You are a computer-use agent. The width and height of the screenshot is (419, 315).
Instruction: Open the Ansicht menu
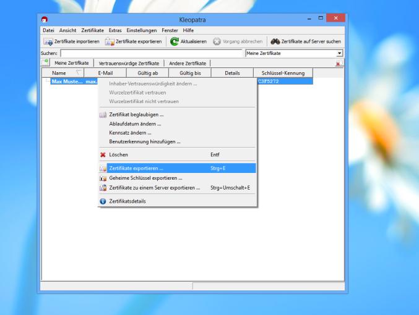pyautogui.click(x=67, y=30)
